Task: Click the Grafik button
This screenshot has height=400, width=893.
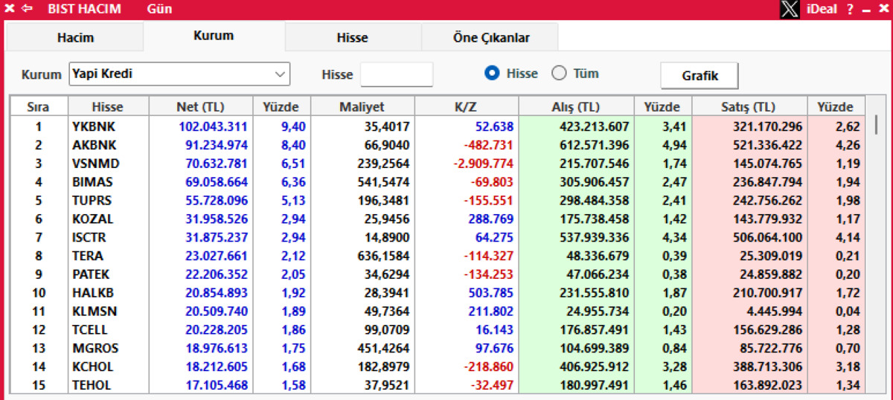Action: [x=700, y=76]
